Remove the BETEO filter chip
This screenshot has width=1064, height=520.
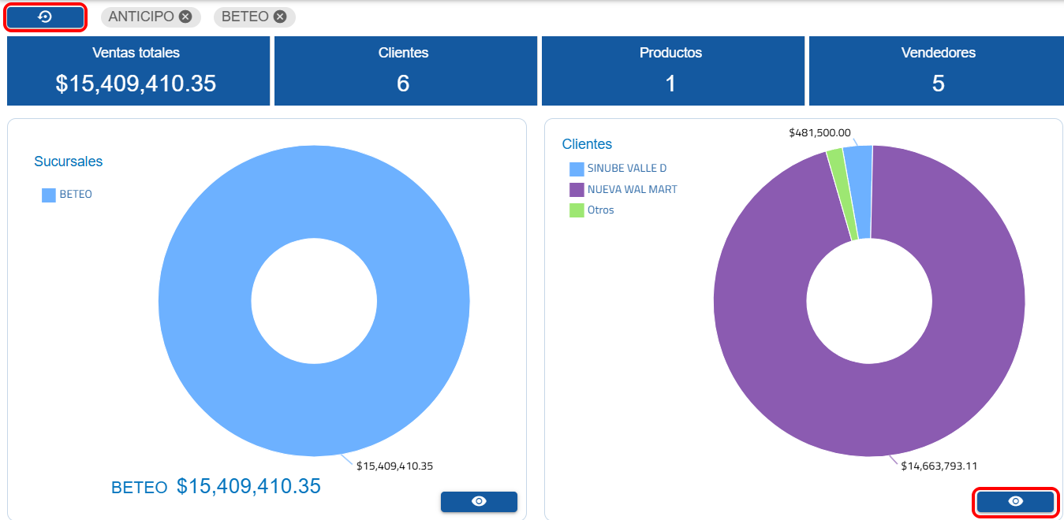[280, 17]
